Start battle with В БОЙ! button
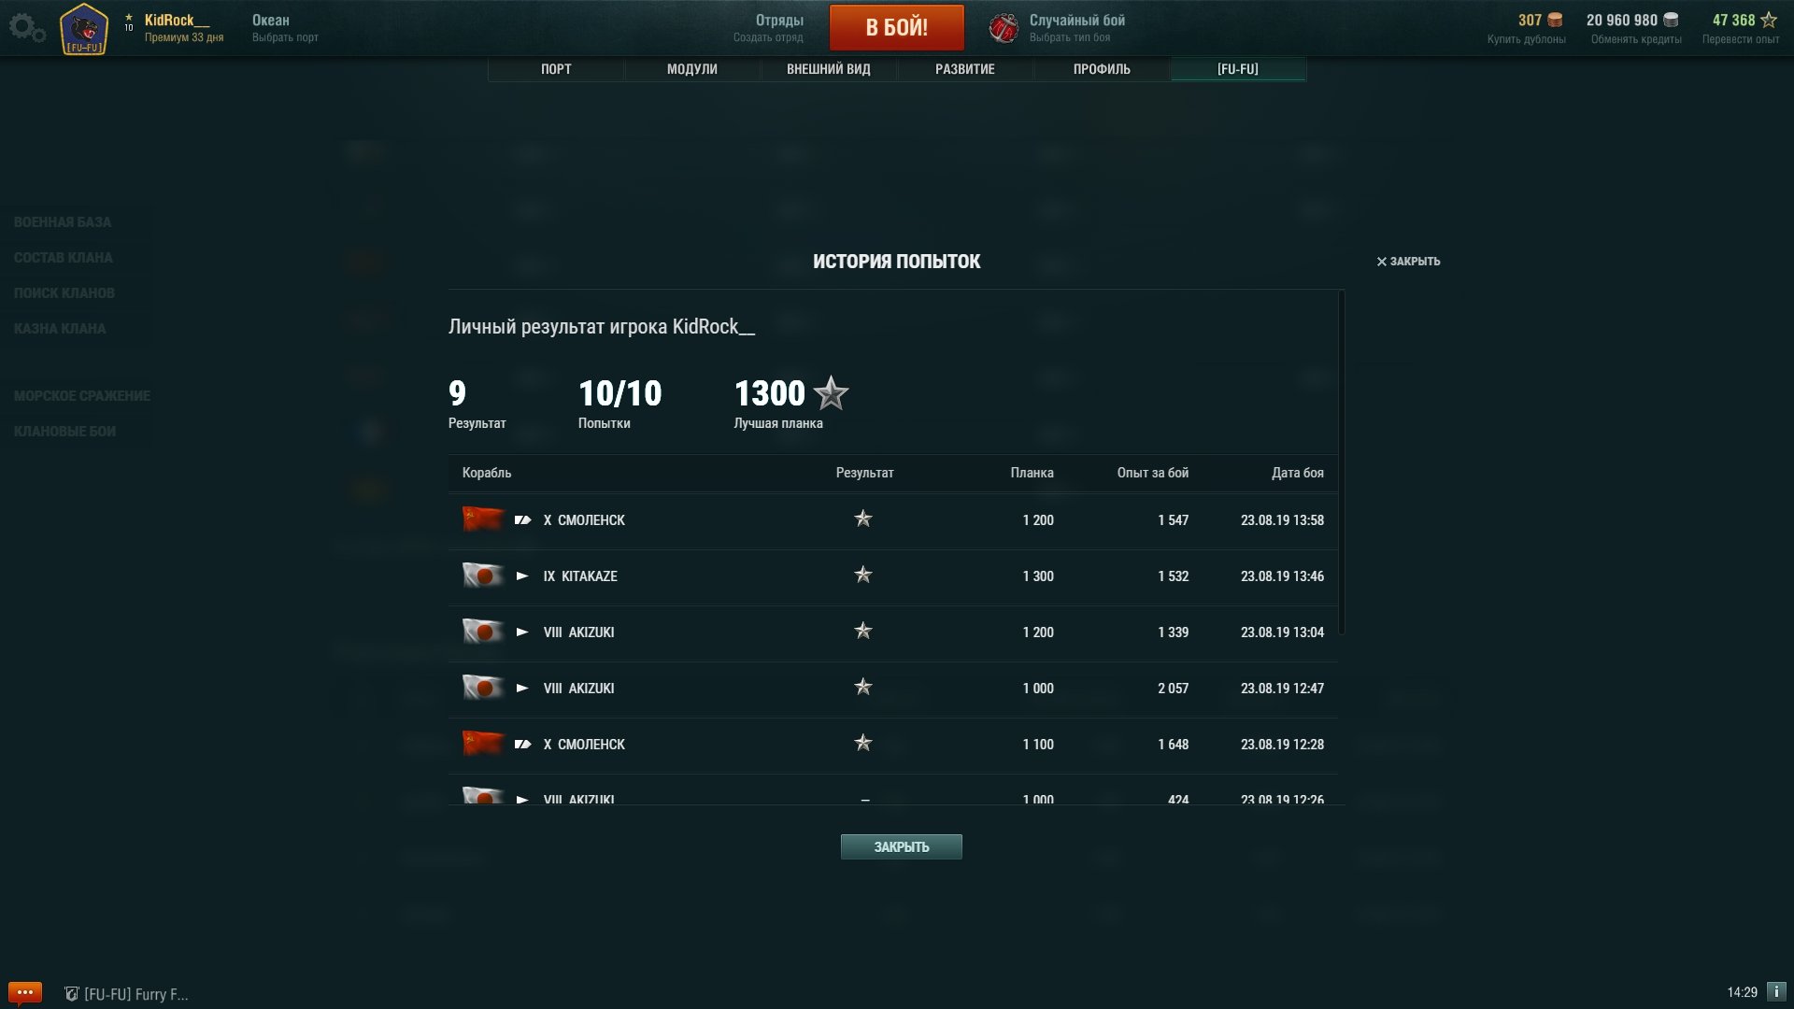This screenshot has height=1009, width=1794. pos(897,27)
